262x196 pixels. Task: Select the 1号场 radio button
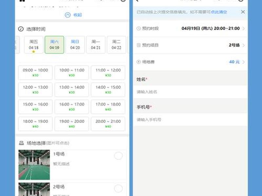118,156
